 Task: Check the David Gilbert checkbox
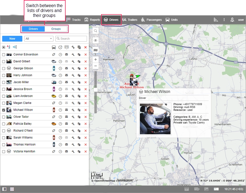(4, 62)
